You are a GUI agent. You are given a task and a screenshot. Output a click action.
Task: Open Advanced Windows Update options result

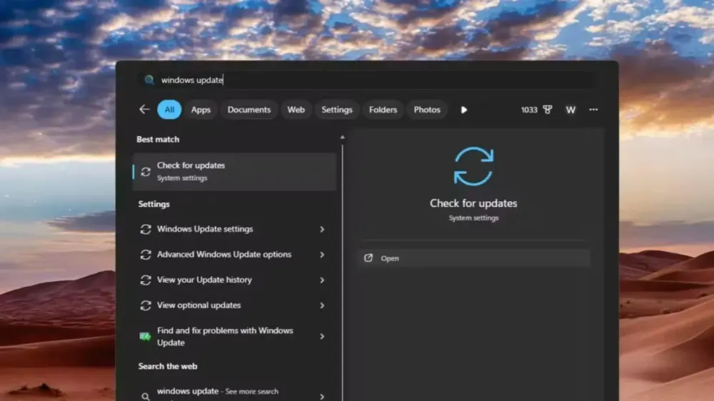tap(234, 255)
